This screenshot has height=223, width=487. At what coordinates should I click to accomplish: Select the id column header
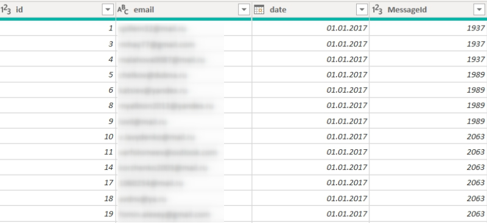click(x=58, y=10)
